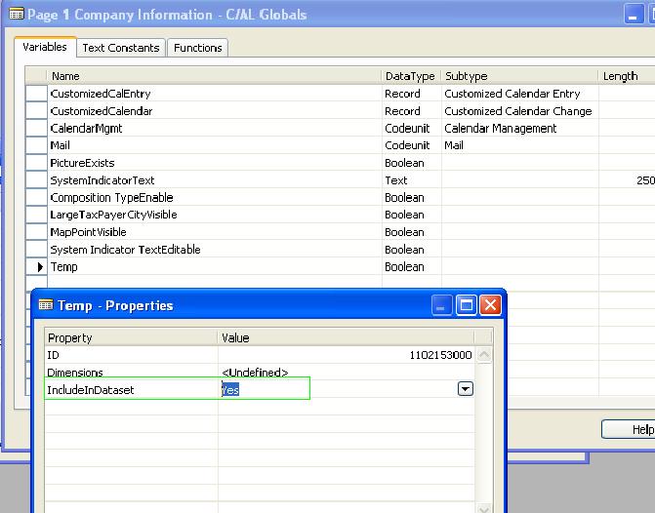Click Customized Calendar Change subtype cell
The image size is (655, 513).
[x=519, y=111]
